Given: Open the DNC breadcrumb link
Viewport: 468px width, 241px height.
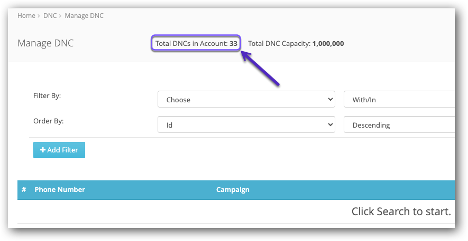Looking at the screenshot, I should [49, 16].
